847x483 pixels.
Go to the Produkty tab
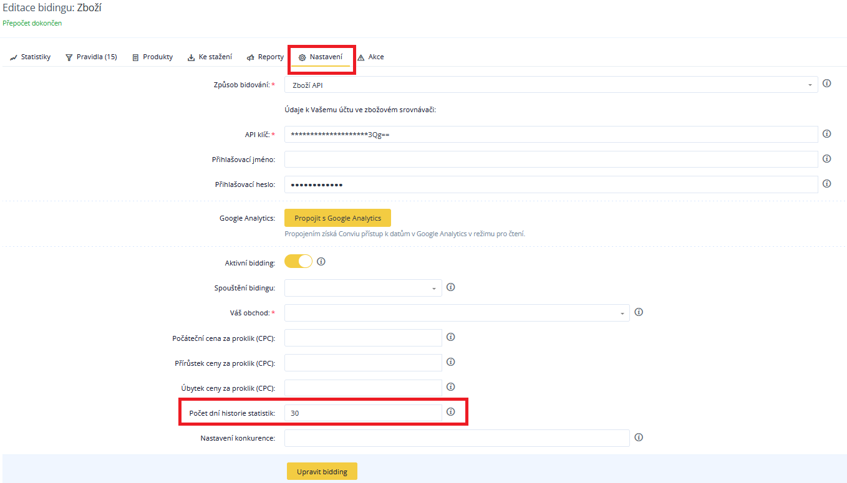tap(153, 57)
